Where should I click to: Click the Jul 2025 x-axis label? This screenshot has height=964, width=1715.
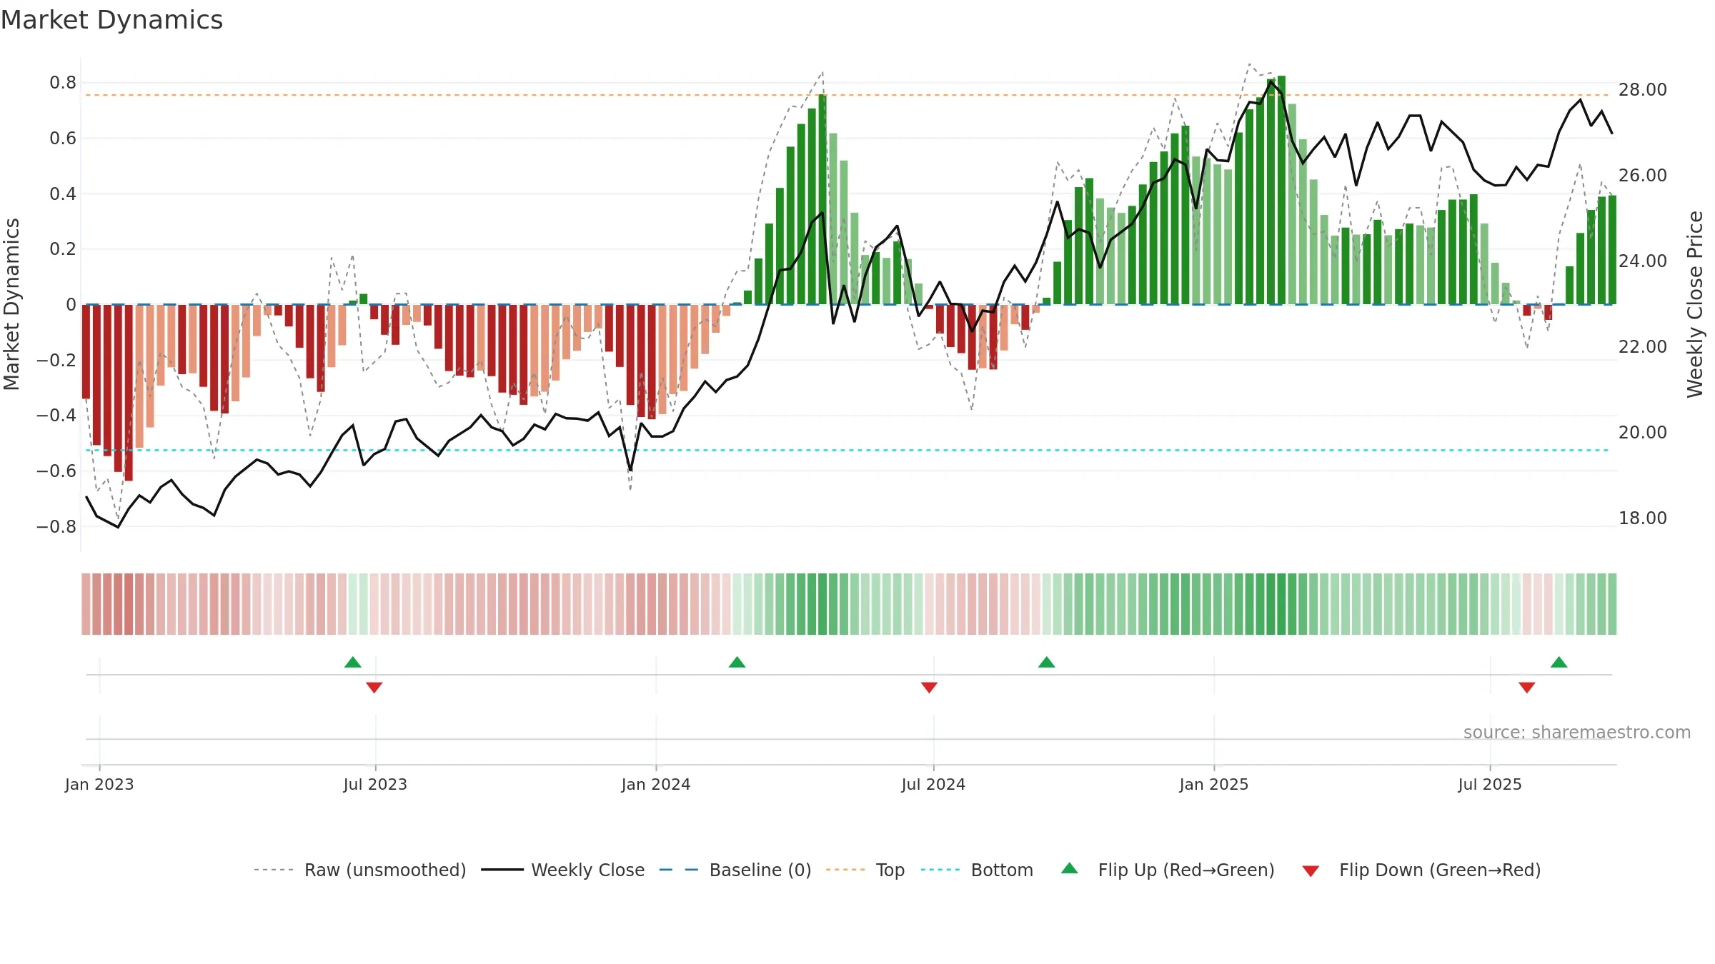(x=1490, y=784)
